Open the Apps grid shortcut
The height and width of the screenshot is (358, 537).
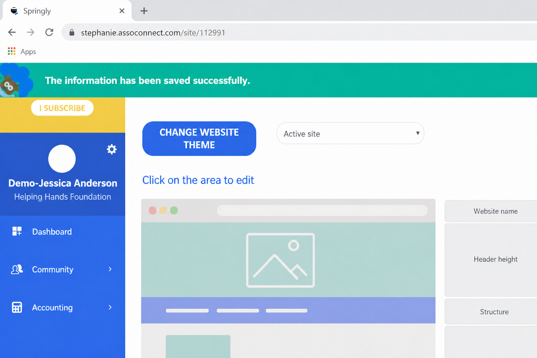(x=22, y=51)
